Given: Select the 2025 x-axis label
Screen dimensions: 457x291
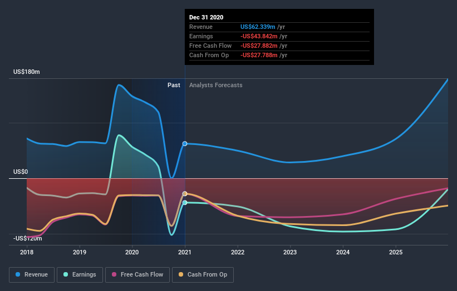Looking at the screenshot, I should (396, 252).
